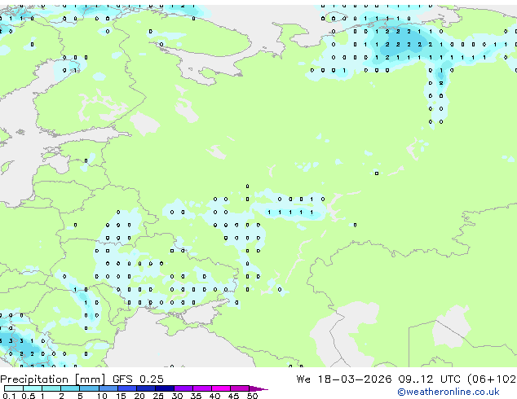Click the 25–30 mm dark navy swatch
This screenshot has width=517, height=399.
tap(165, 388)
